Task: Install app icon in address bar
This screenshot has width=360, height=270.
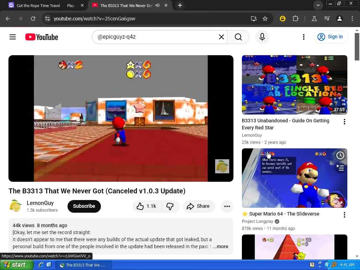Action: coord(254,19)
